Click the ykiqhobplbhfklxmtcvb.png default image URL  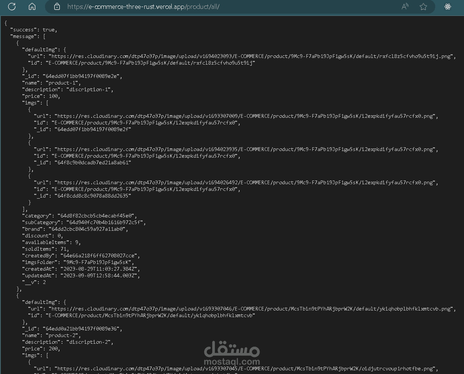pyautogui.click(x=252, y=309)
